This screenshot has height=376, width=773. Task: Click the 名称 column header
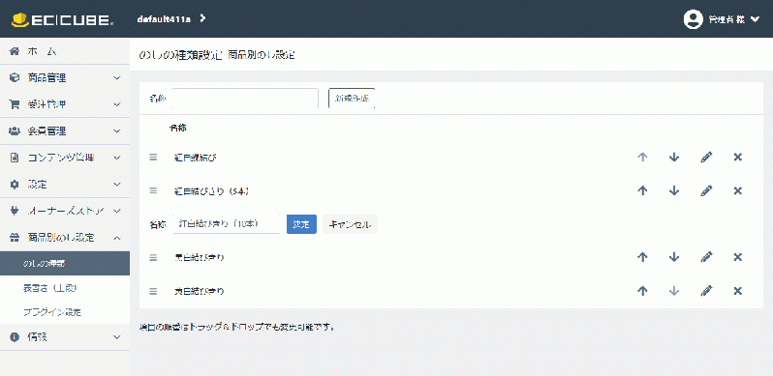coord(177,129)
